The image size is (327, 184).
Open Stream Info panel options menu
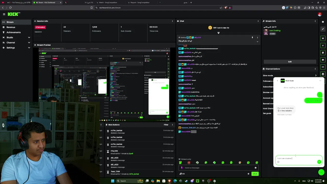[315, 21]
